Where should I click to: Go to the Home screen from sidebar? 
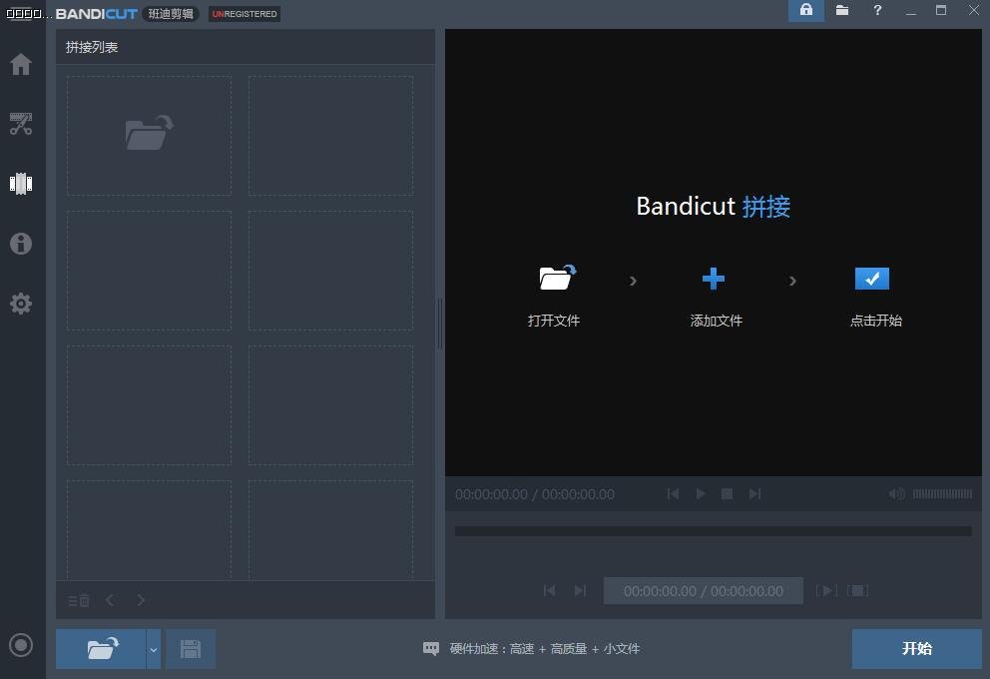(x=21, y=64)
